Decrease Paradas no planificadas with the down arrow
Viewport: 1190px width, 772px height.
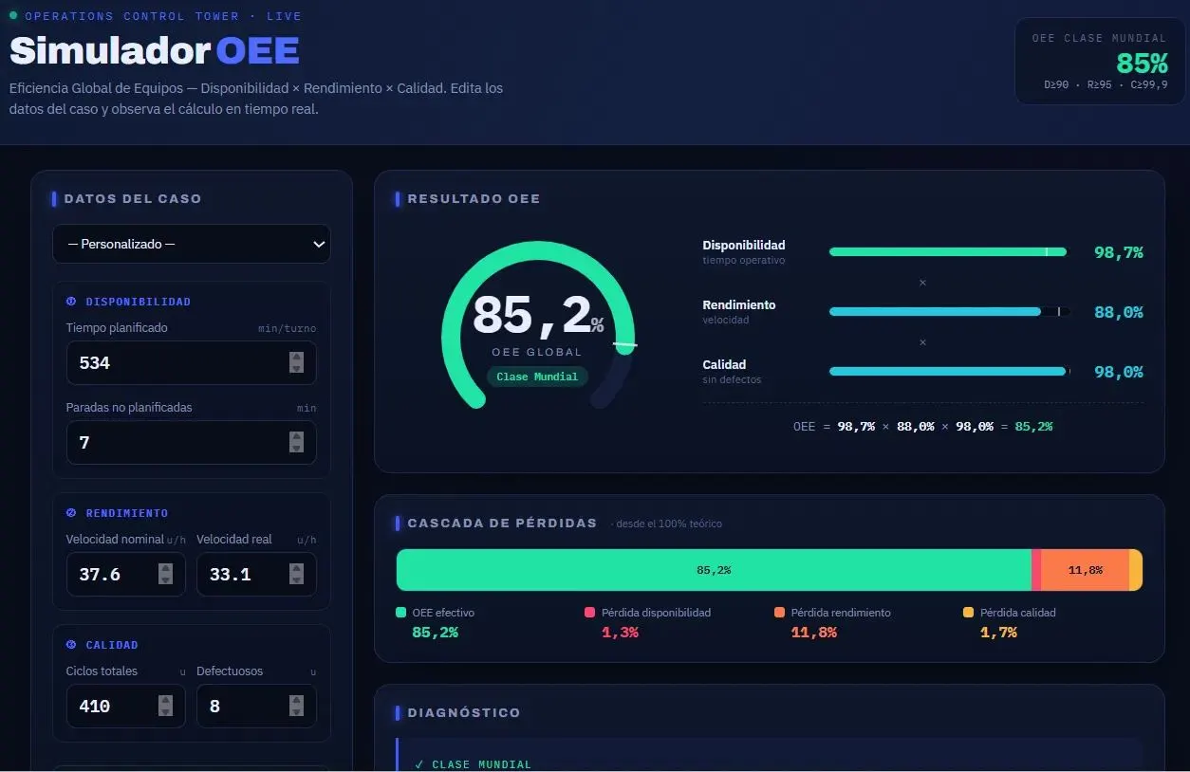point(296,448)
